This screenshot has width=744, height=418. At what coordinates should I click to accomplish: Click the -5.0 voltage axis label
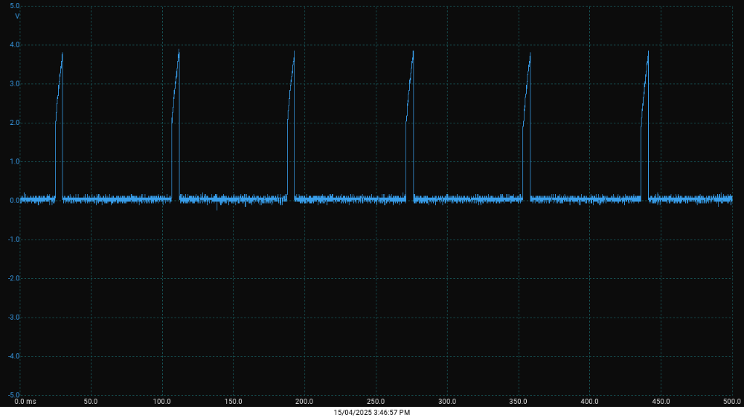click(13, 395)
